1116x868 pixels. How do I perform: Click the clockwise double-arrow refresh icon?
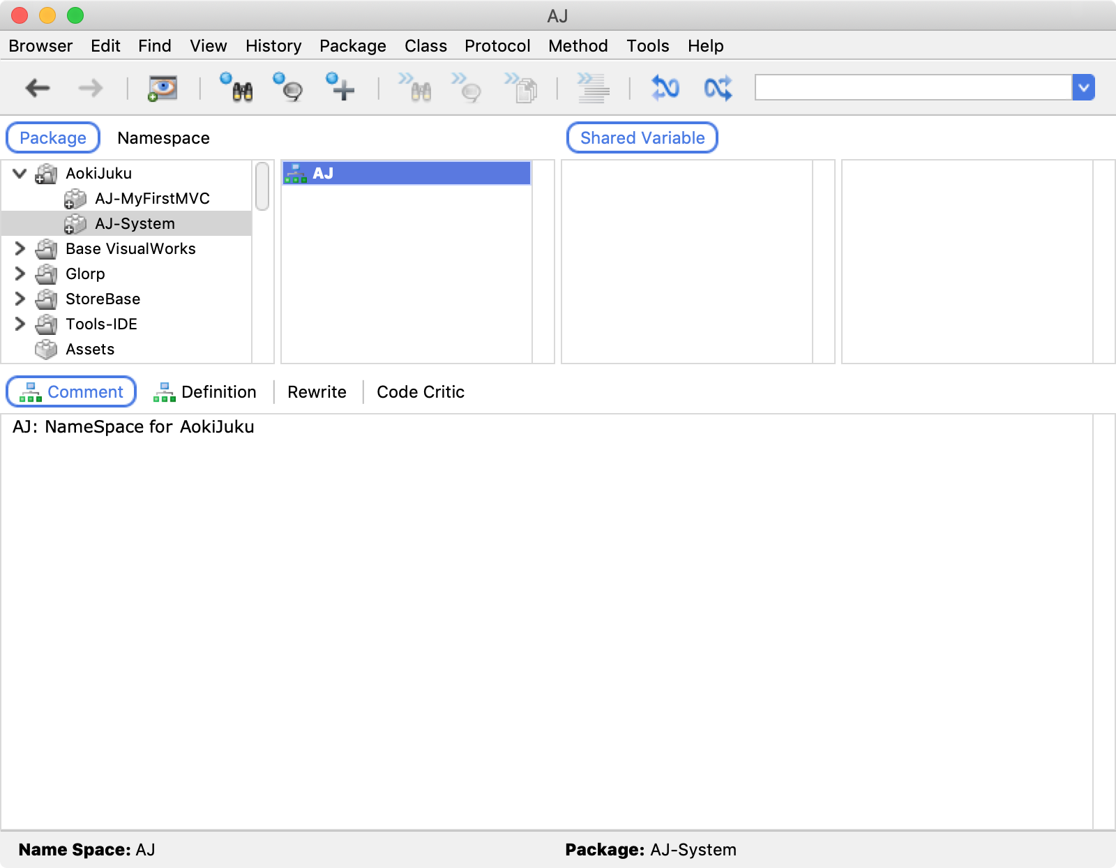pyautogui.click(x=665, y=88)
